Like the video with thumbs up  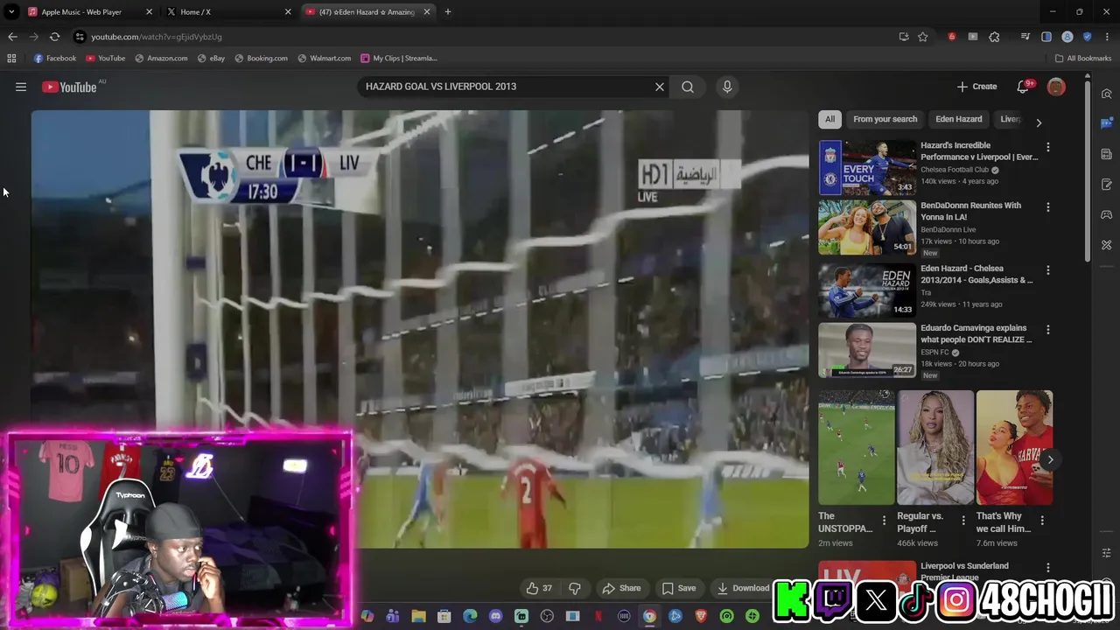[x=539, y=588]
